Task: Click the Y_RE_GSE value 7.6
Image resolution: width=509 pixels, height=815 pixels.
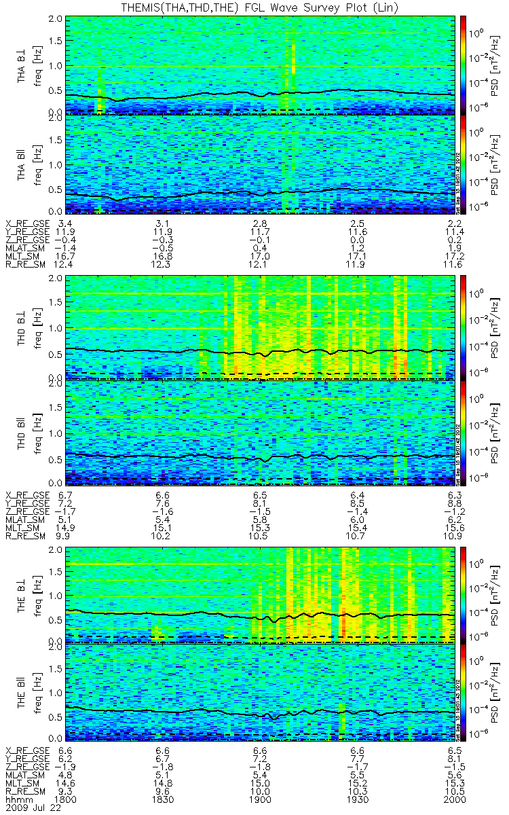Action: coord(163,503)
